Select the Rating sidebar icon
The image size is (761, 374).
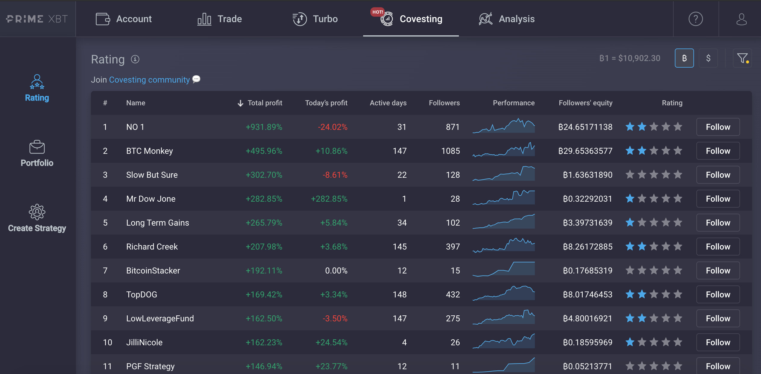click(x=37, y=88)
